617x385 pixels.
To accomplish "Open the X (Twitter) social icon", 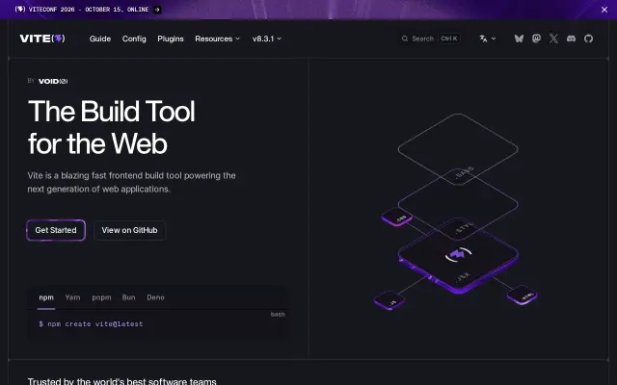I will pos(553,38).
